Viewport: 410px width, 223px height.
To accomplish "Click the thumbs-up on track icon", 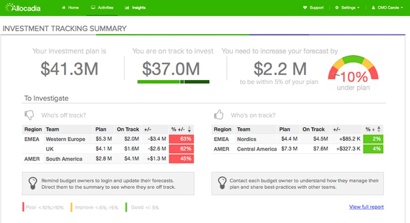I will click(x=218, y=115).
